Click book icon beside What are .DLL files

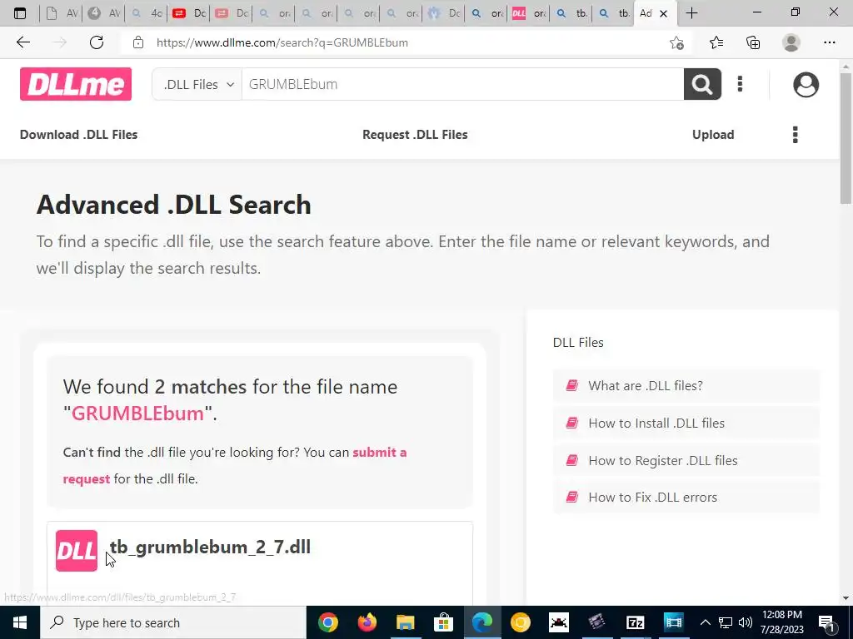coord(571,386)
